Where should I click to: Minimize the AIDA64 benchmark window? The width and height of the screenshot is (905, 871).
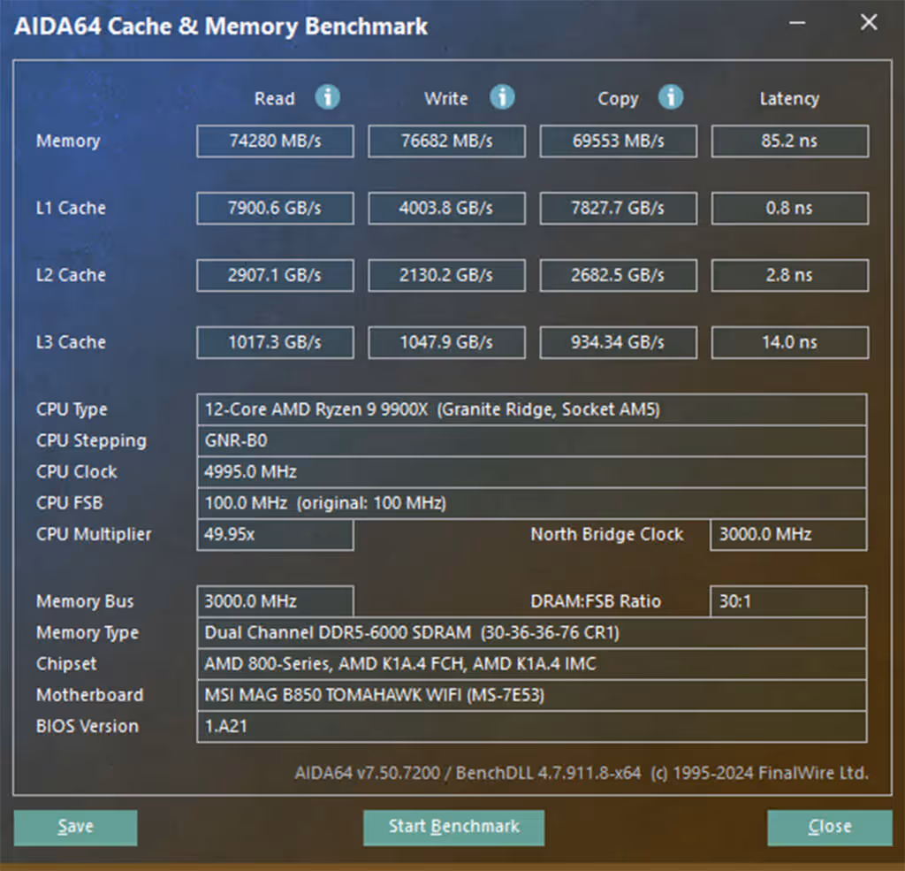(x=796, y=22)
